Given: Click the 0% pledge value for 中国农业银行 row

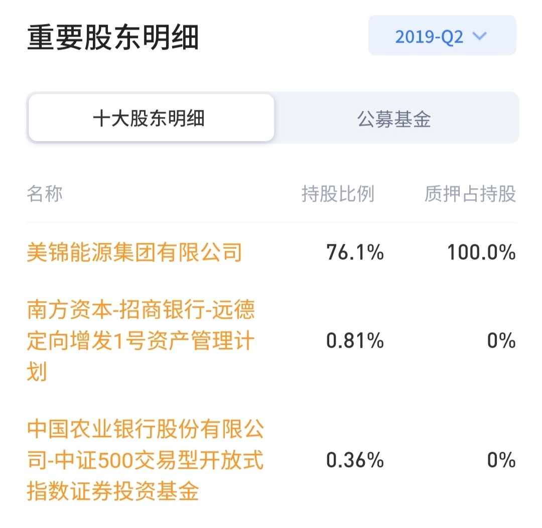Looking at the screenshot, I should coord(501,460).
